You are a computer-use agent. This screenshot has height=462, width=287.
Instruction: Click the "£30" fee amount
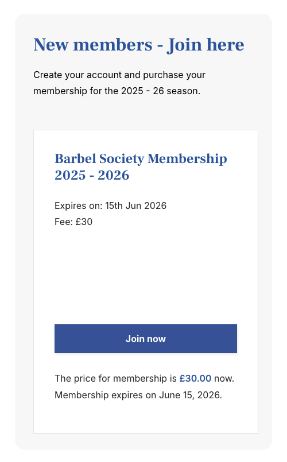click(84, 222)
